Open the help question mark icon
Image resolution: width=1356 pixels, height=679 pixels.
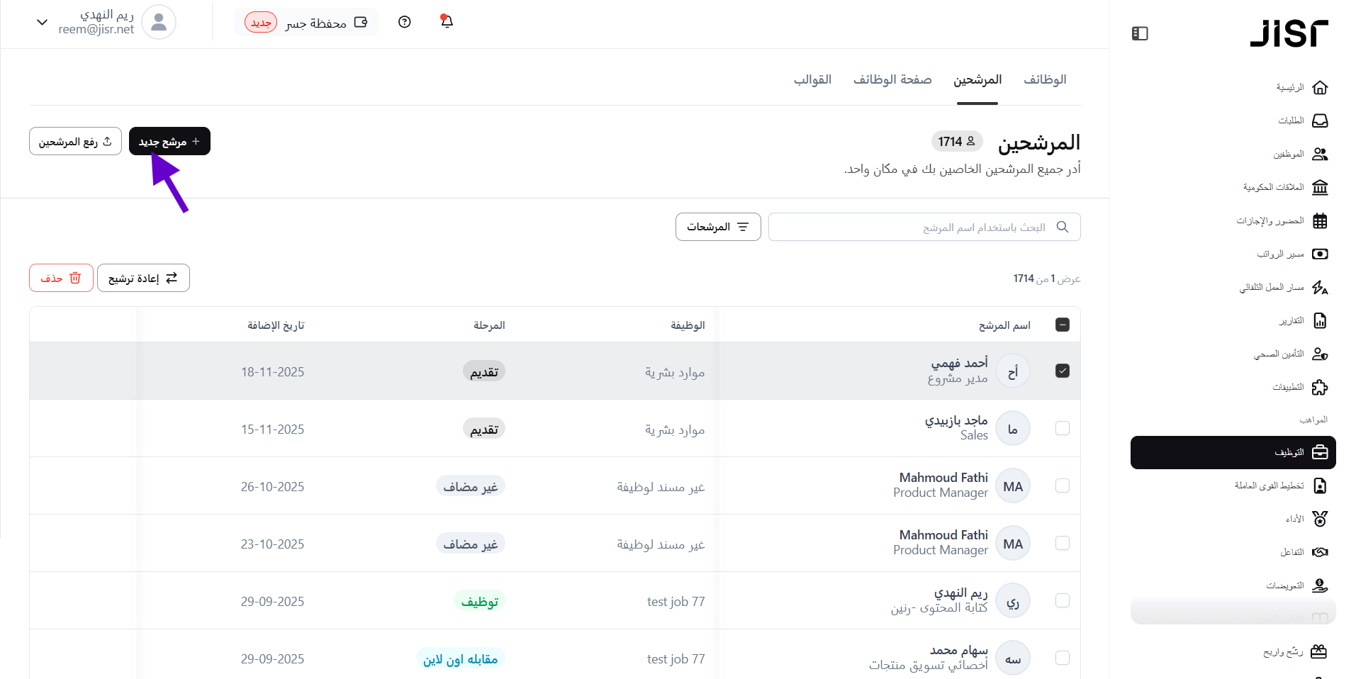pyautogui.click(x=405, y=22)
